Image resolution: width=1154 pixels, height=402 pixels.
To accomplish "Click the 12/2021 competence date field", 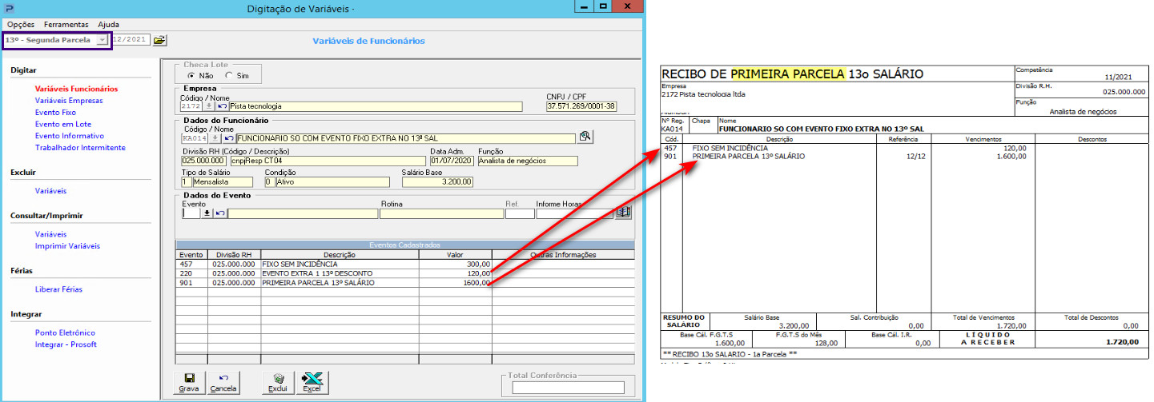I will [131, 39].
